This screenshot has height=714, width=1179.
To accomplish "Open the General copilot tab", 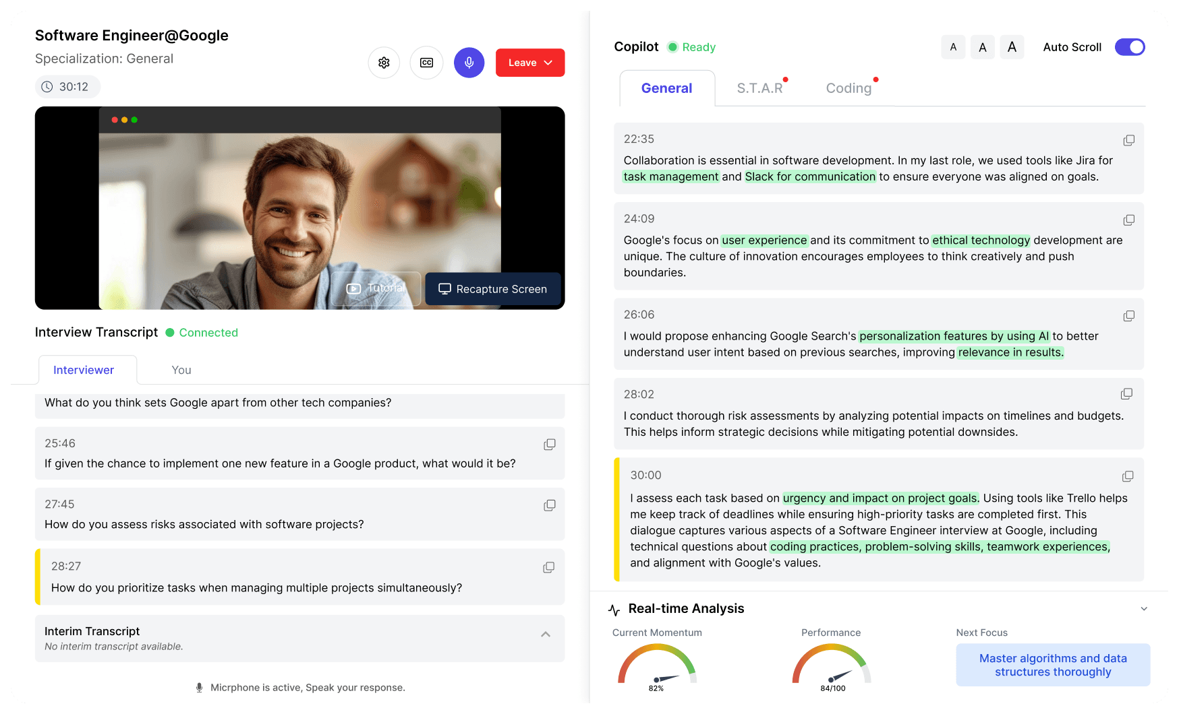I will (666, 88).
